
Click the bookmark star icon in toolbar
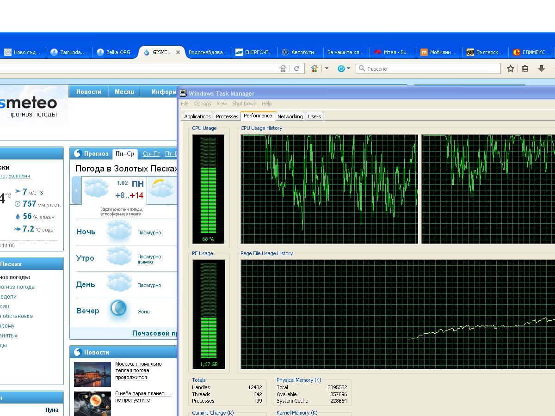tap(511, 68)
